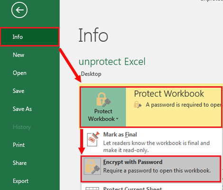
Task: Click 'Let readers know the workbook is final' text
Action: pyautogui.click(x=157, y=146)
